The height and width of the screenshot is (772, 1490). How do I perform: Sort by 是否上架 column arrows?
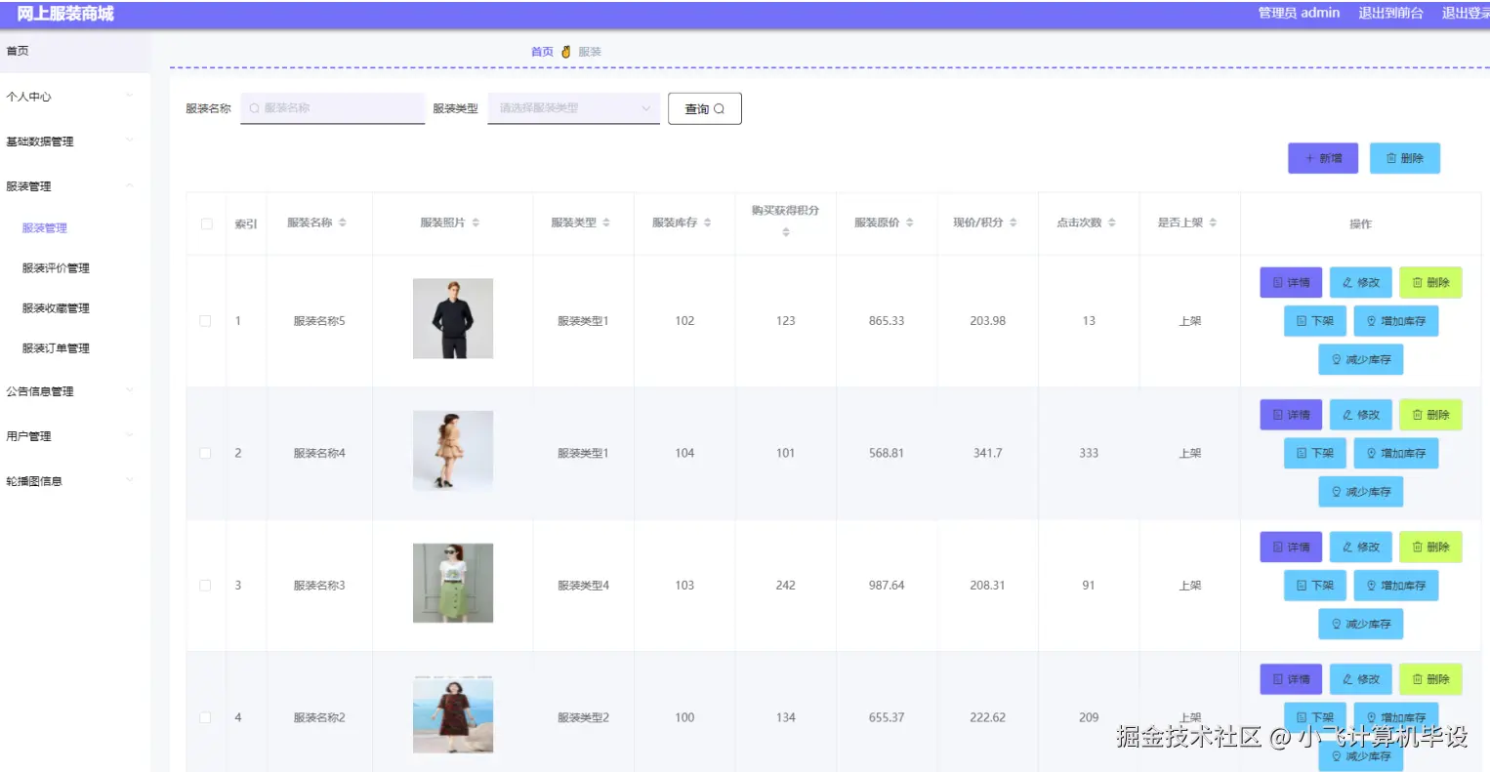(1214, 223)
